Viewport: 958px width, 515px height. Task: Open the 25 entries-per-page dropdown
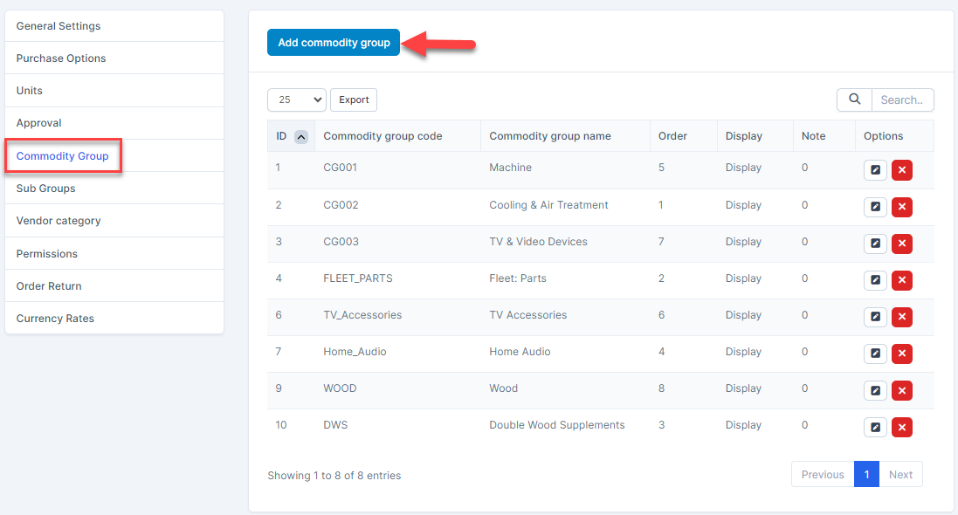[x=296, y=100]
